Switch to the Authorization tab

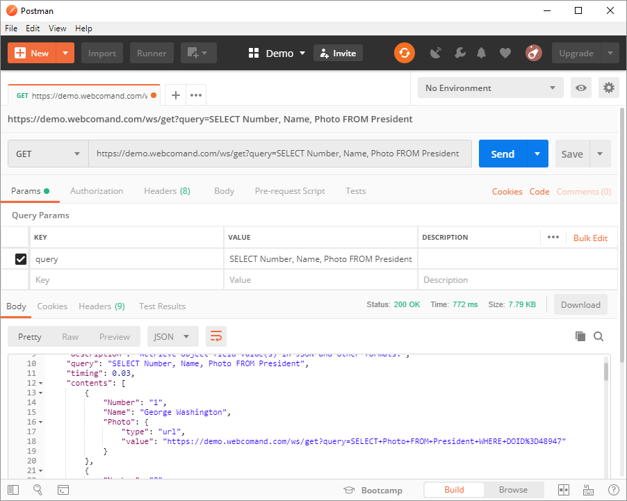click(x=97, y=191)
